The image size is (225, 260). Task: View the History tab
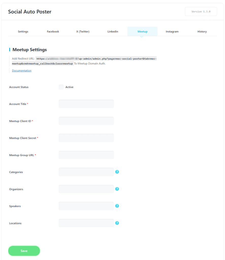[x=202, y=31]
